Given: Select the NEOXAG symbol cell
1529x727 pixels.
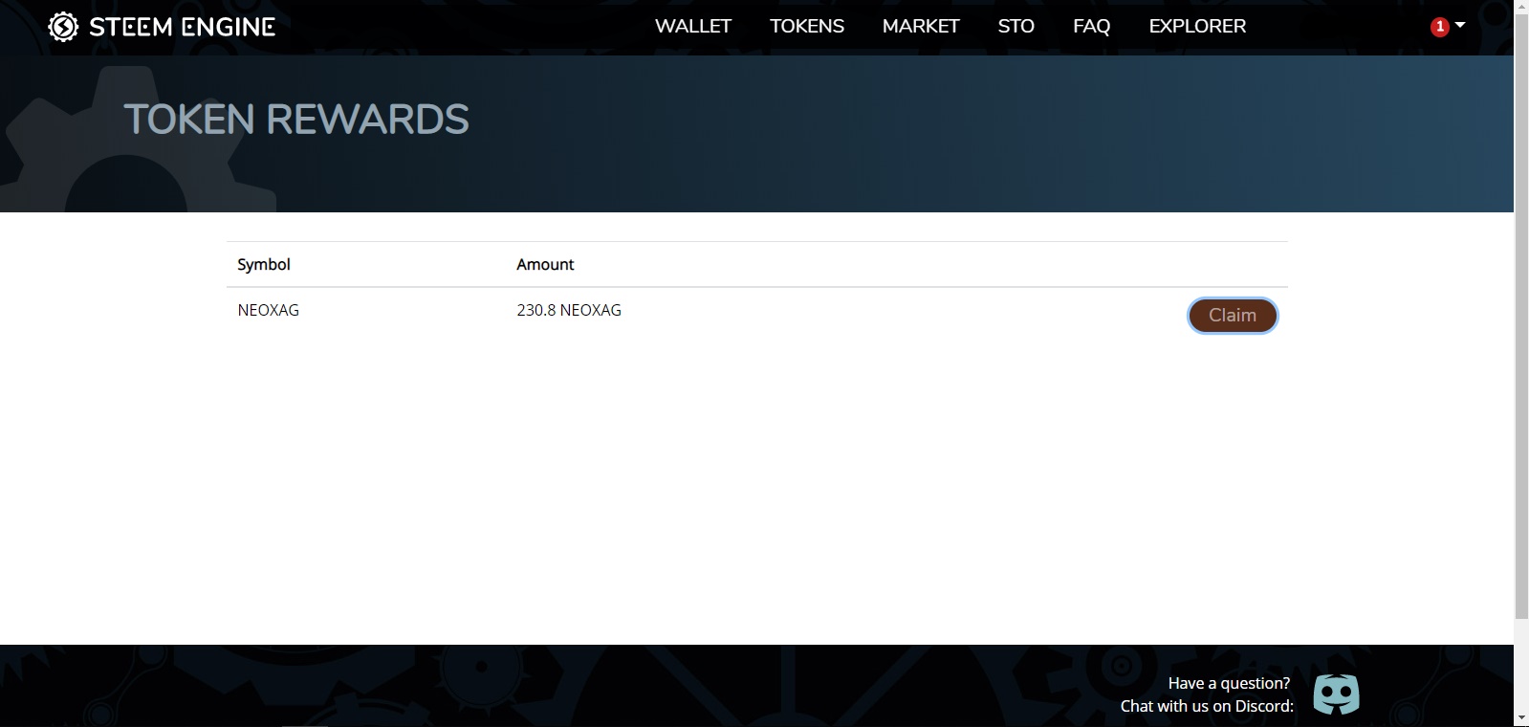Looking at the screenshot, I should 269,311.
